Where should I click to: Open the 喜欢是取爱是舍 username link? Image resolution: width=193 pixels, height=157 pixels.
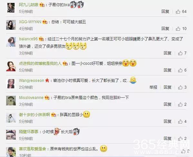33,149
